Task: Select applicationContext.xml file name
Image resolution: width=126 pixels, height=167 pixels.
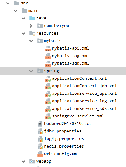Action: click(79, 78)
